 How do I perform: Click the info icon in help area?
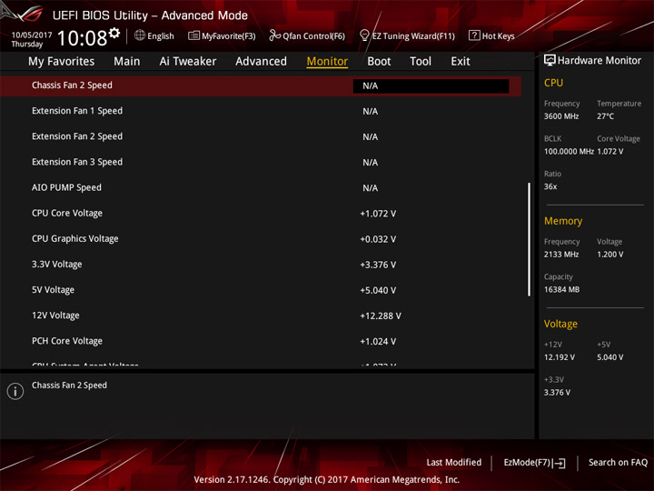(x=15, y=391)
